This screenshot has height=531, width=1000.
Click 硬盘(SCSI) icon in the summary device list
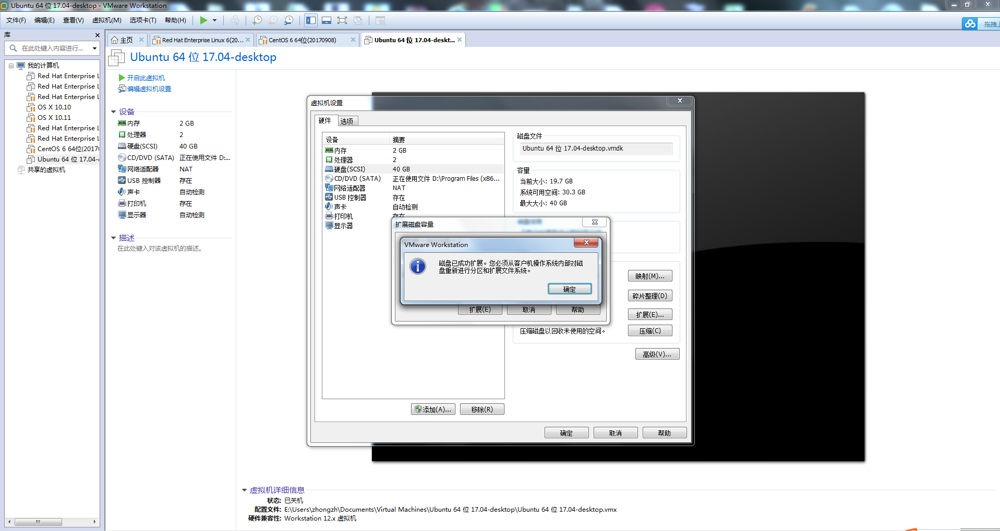(x=122, y=146)
